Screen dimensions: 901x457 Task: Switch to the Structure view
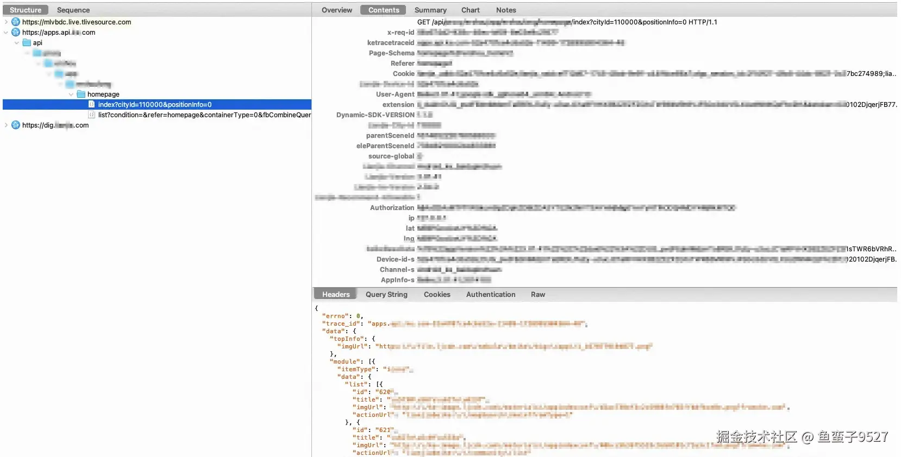pos(26,10)
